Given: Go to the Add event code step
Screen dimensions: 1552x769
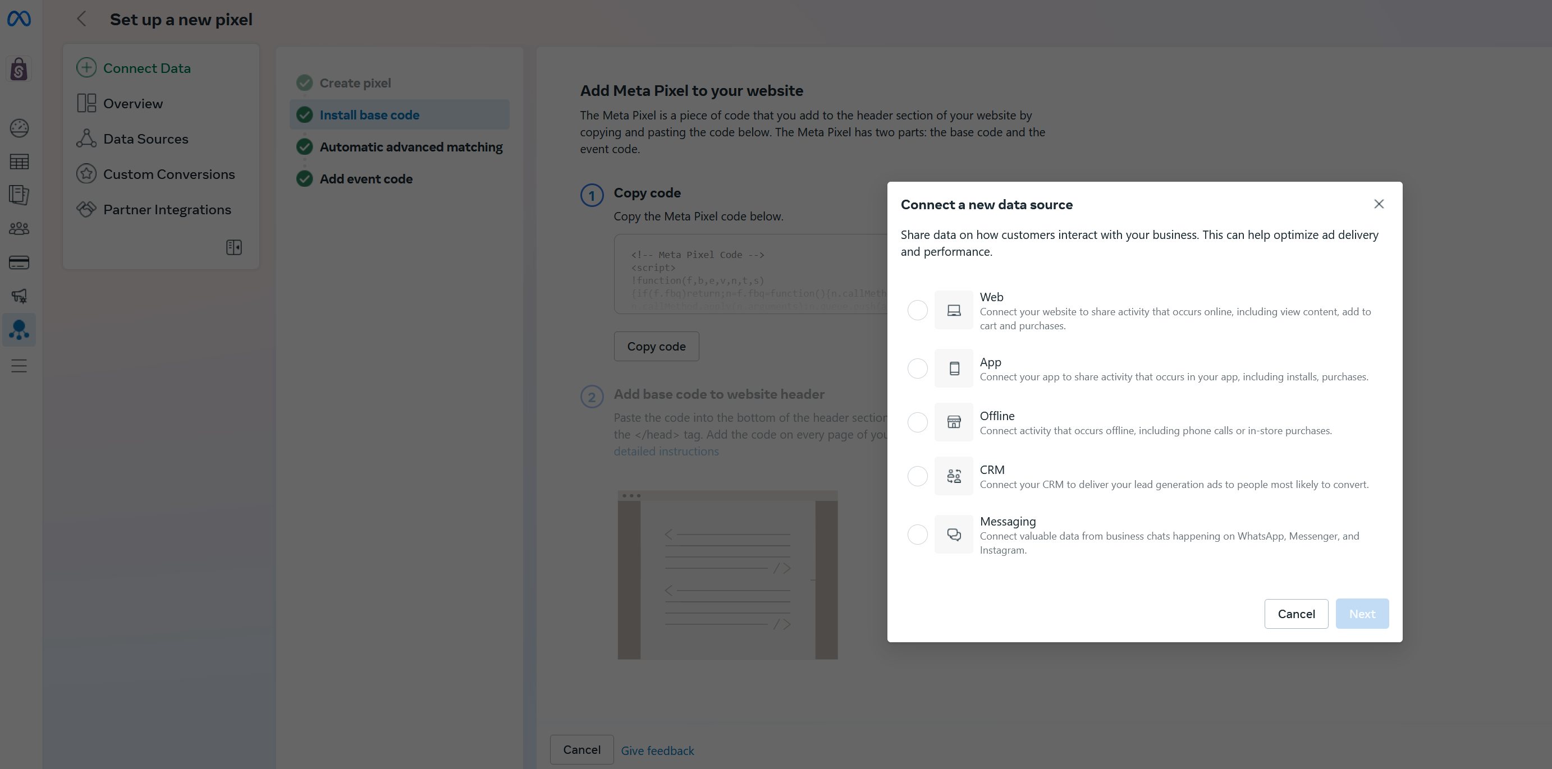Looking at the screenshot, I should point(366,179).
